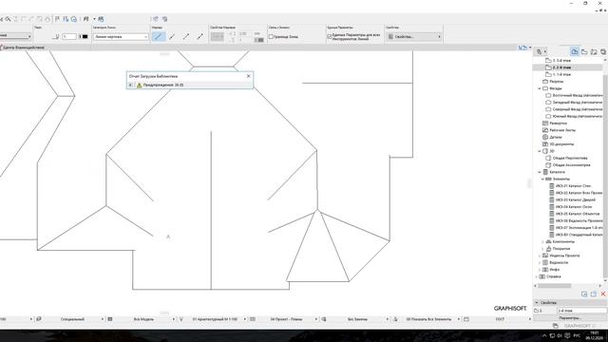Open the 04 Проект - Планы dropdown
This screenshot has width=608, height=342.
(x=287, y=319)
